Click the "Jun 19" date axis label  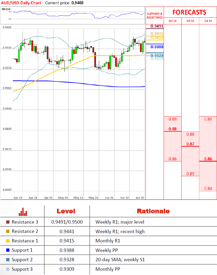140,198
